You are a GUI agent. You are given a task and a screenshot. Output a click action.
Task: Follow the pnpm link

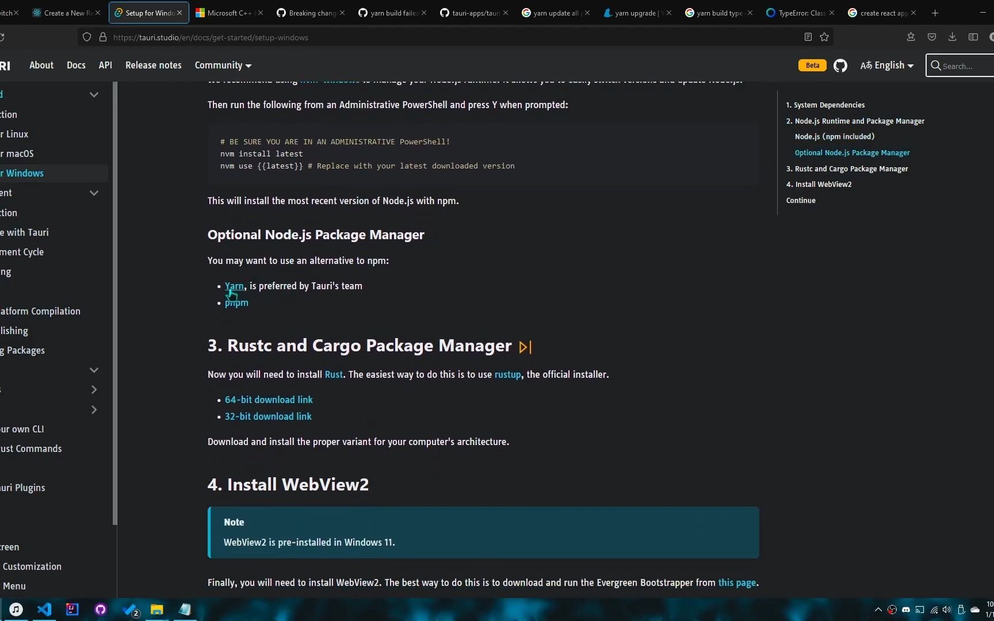pos(236,302)
